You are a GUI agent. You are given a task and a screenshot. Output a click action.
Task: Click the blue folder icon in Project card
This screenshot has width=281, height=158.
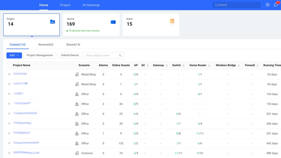[x=52, y=22]
